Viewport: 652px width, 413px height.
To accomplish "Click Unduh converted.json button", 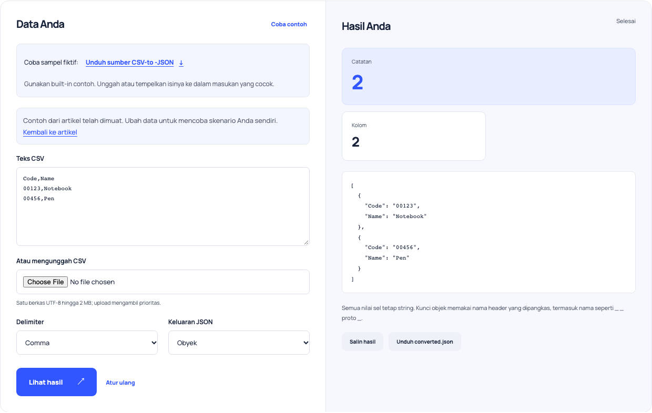I will (x=425, y=342).
